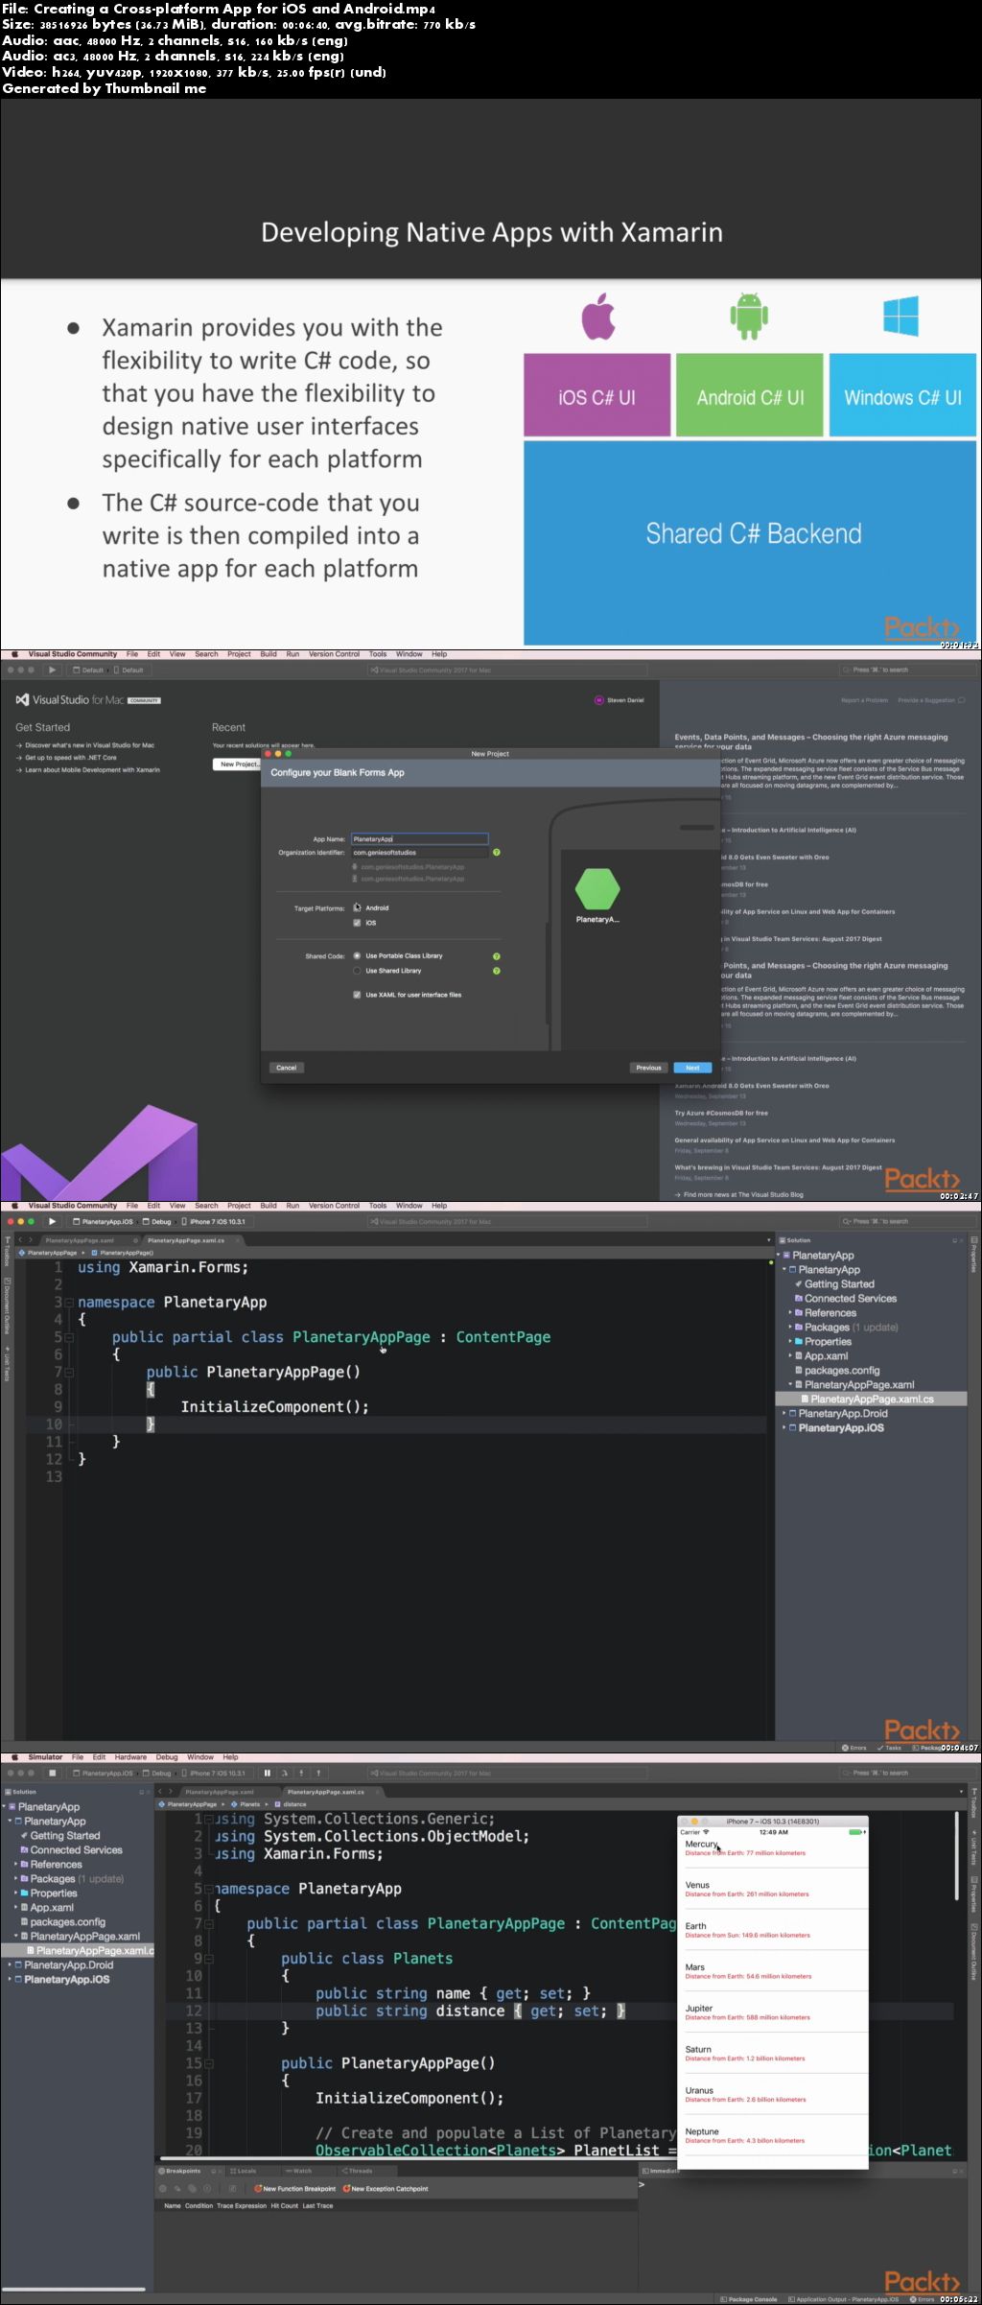The image size is (982, 2305).
Task: Select the Use Shared Library radio
Action: (x=358, y=971)
